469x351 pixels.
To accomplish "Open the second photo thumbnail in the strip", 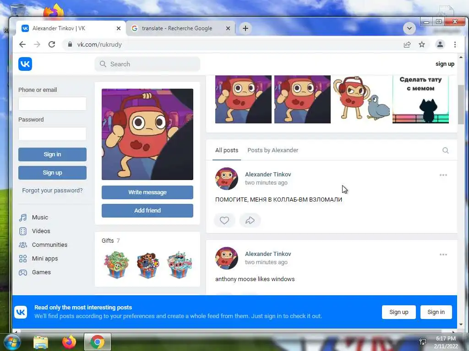I will point(302,99).
